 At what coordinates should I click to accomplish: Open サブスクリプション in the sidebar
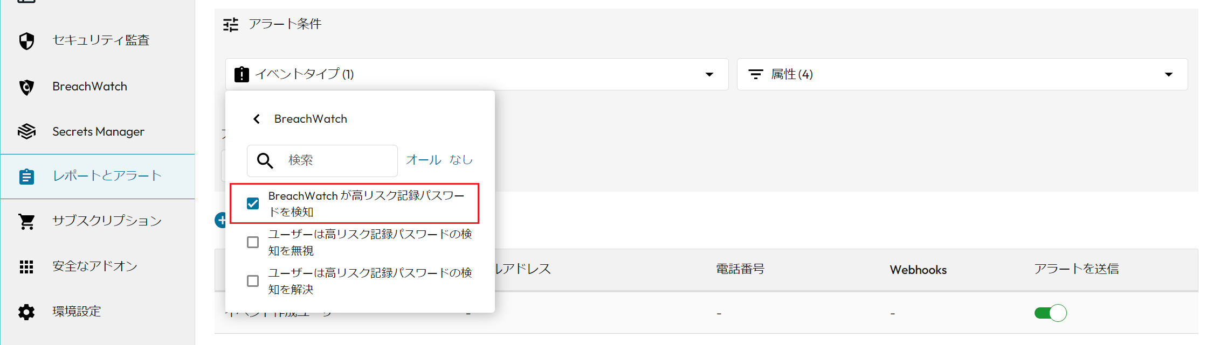click(98, 221)
